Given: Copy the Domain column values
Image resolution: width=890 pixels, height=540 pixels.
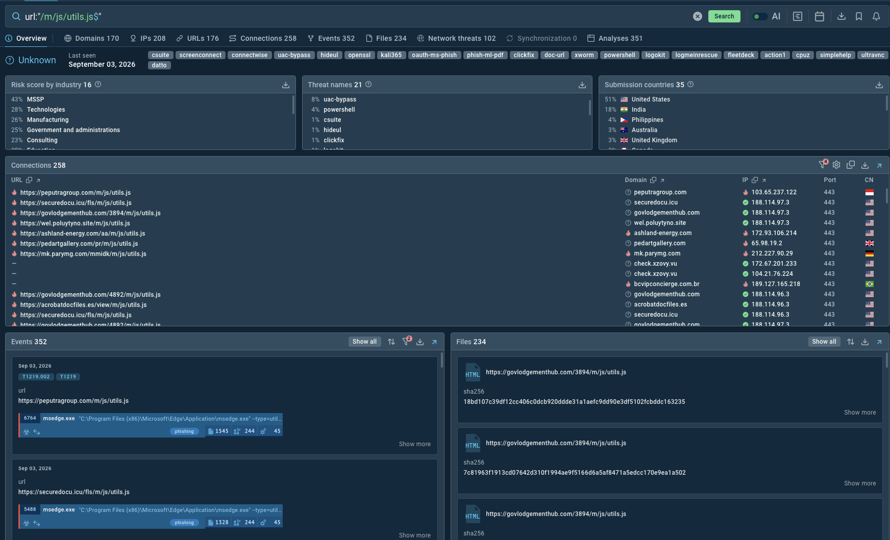Looking at the screenshot, I should click(653, 180).
